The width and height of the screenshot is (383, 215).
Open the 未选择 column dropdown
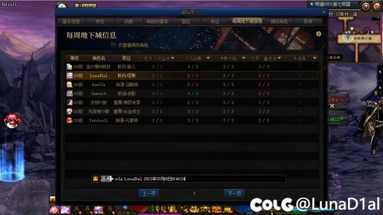pos(315,58)
